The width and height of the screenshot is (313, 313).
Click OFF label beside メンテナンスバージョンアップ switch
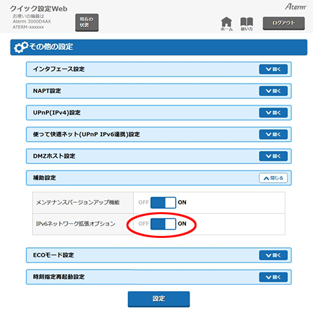click(x=143, y=202)
